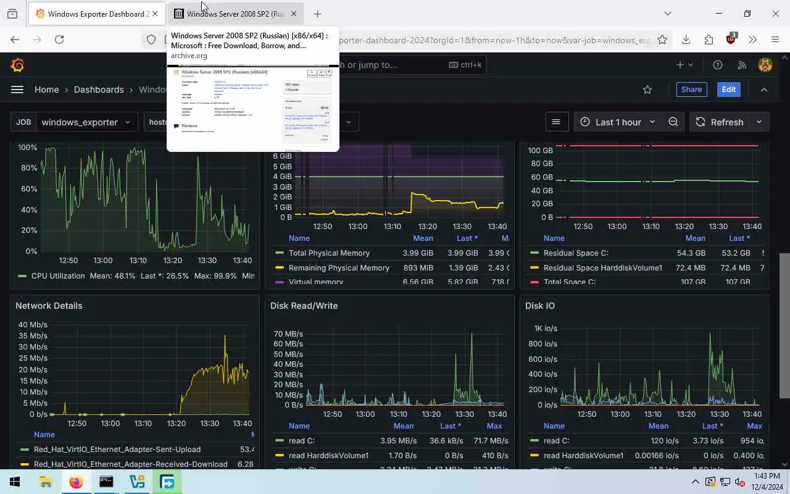Click the zoom out time range icon

pyautogui.click(x=673, y=122)
